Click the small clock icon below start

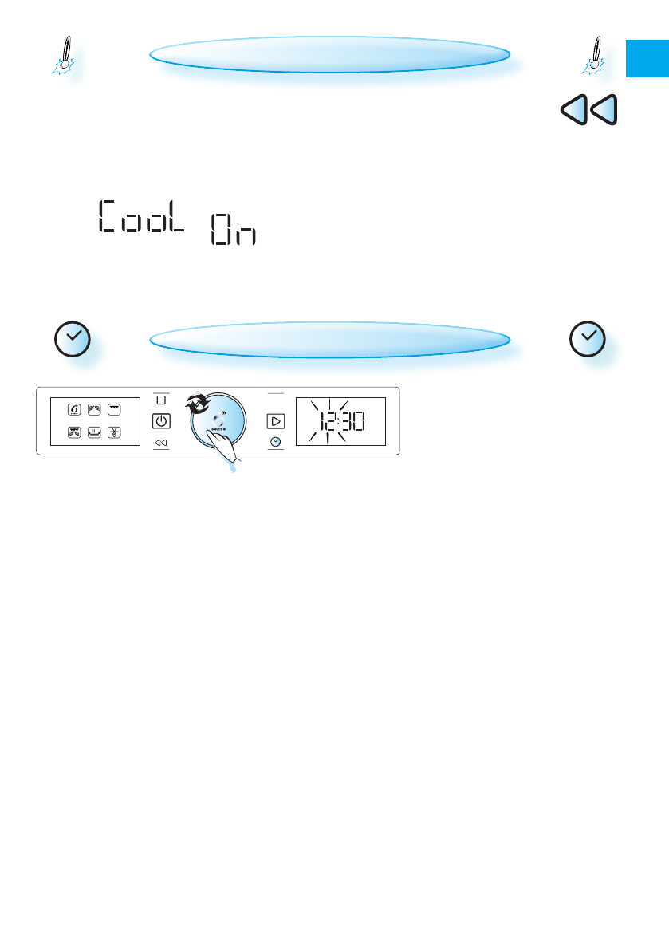click(x=275, y=442)
